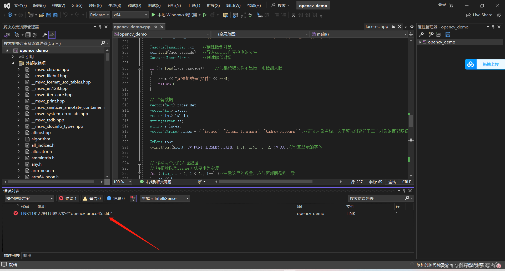Toggle the error list build filter icon

click(133, 199)
